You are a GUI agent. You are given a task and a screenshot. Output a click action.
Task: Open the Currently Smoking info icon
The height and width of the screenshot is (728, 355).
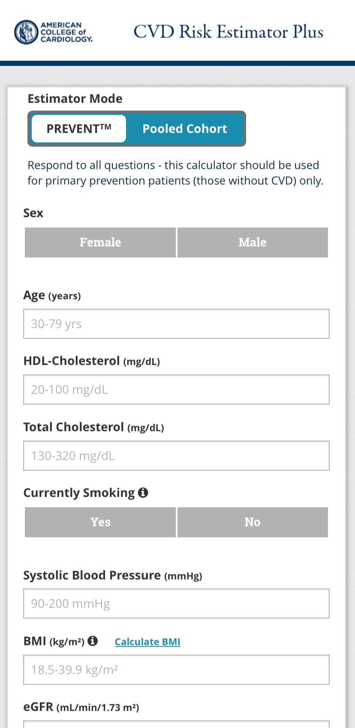[x=143, y=492]
